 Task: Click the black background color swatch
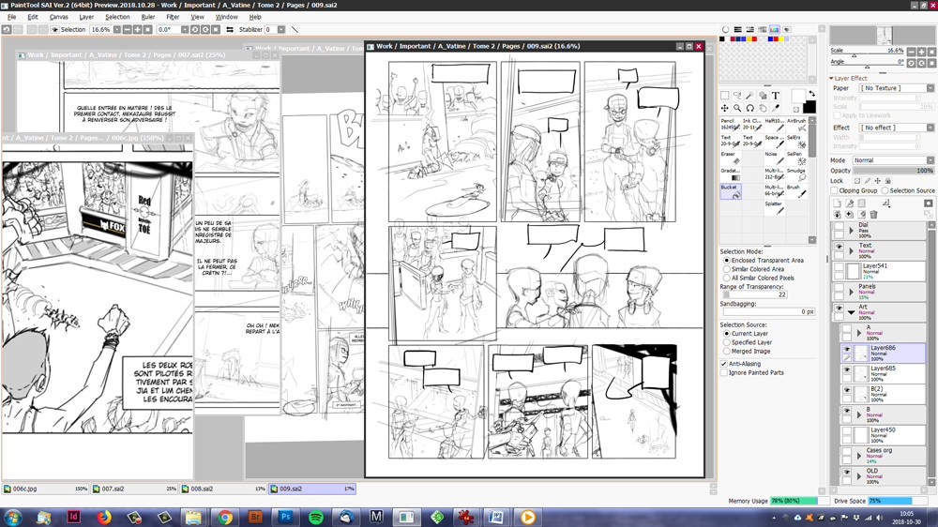point(809,108)
